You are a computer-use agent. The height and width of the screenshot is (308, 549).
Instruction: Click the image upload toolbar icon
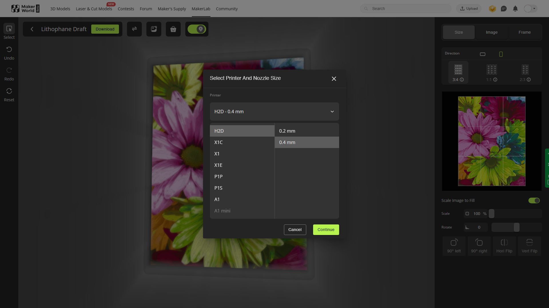coord(154,29)
